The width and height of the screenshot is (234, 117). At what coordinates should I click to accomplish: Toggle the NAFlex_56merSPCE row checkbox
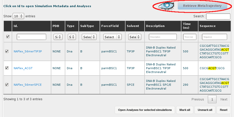7,85
